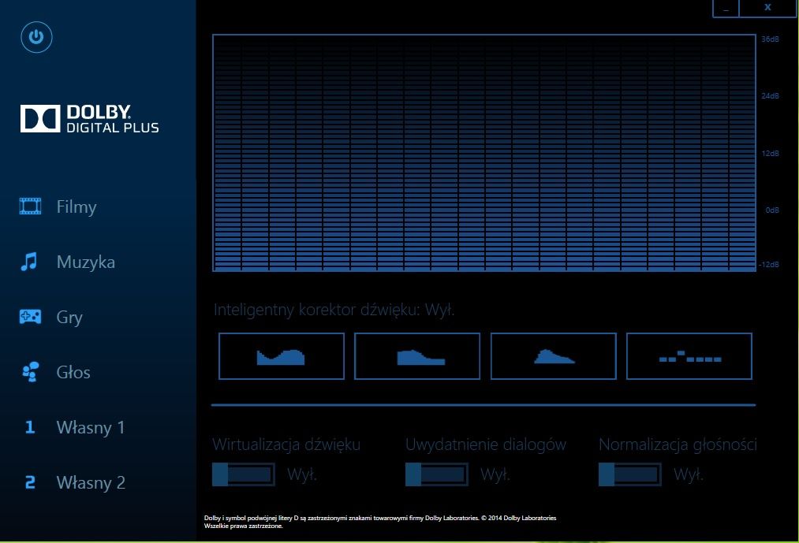
Task: Click the Inteligentny korektor dźwięku label
Action: tap(334, 310)
